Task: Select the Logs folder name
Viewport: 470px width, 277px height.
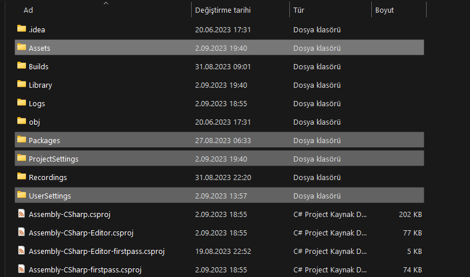Action: click(x=37, y=103)
